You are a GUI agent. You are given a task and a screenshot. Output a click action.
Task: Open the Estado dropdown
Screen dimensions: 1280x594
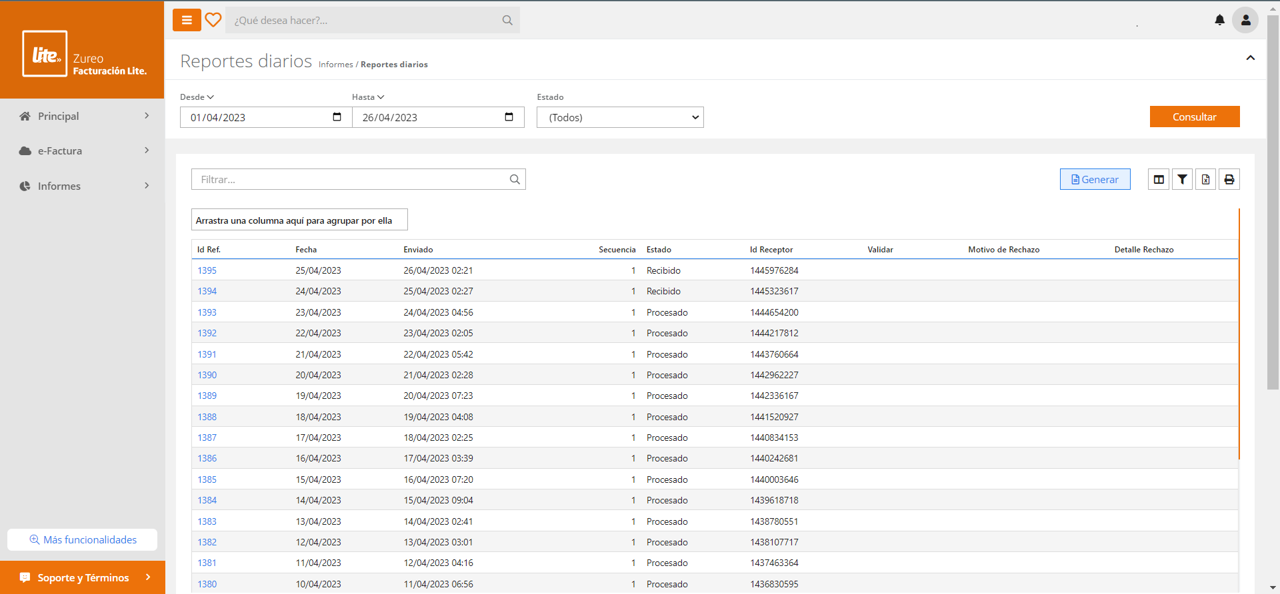click(620, 117)
